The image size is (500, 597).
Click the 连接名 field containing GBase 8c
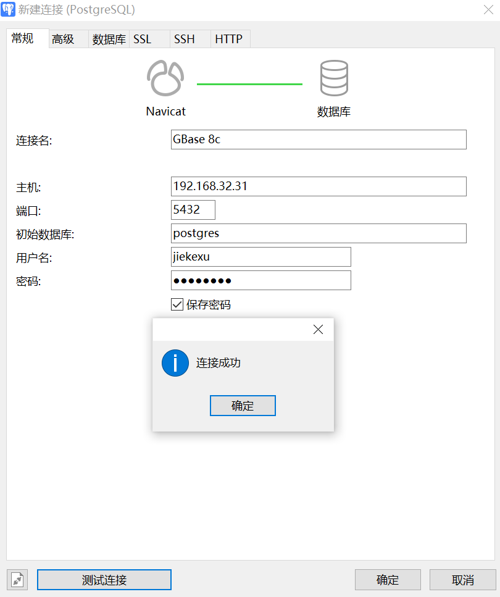[x=319, y=140]
